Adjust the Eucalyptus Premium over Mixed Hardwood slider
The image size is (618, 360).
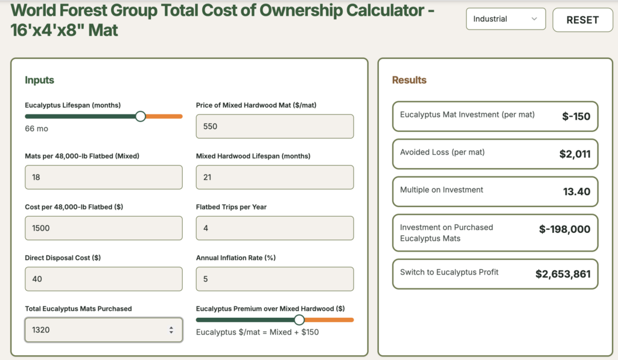(299, 320)
